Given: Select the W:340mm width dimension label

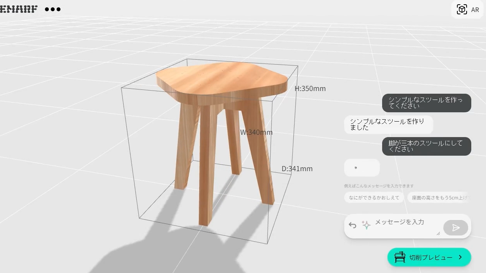Looking at the screenshot, I should click(256, 132).
